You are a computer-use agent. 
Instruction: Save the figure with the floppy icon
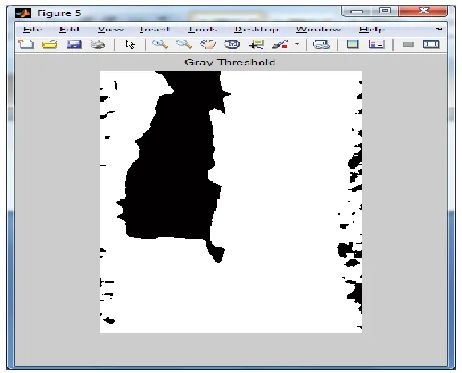(x=74, y=44)
